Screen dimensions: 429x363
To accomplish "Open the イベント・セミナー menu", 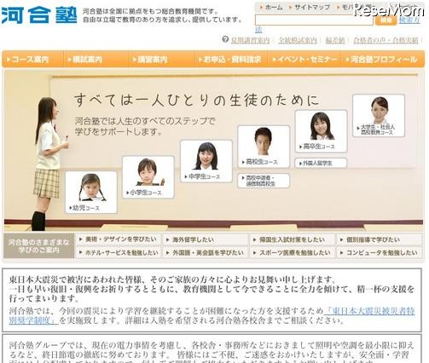I will [304, 59].
